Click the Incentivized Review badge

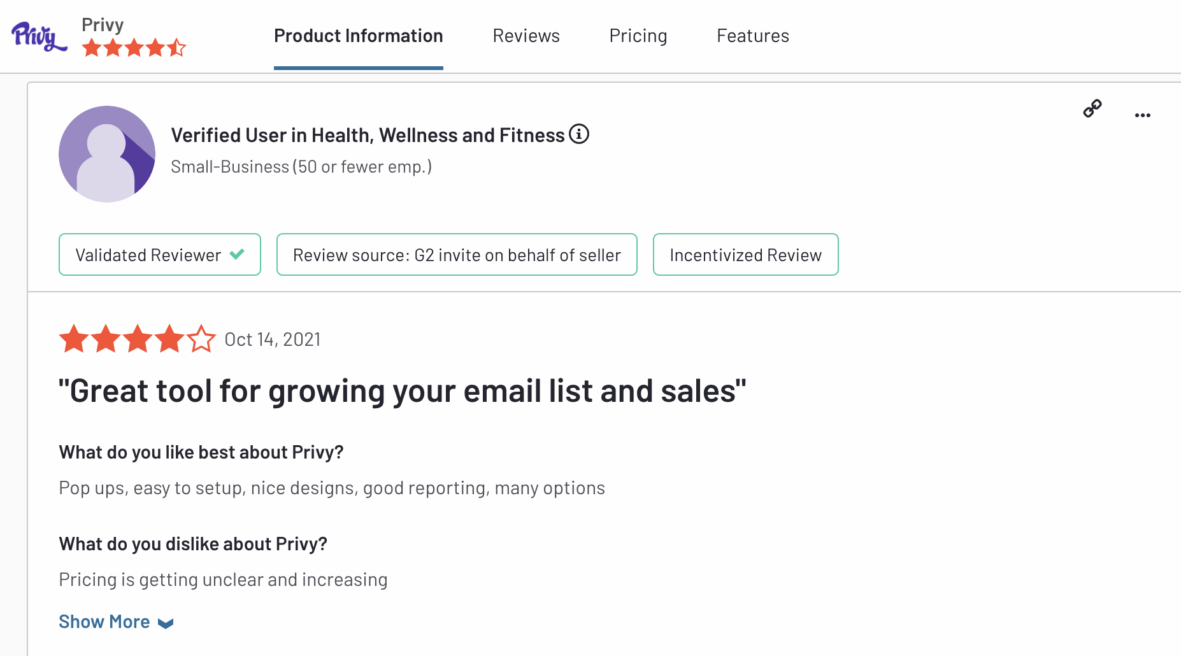click(745, 255)
